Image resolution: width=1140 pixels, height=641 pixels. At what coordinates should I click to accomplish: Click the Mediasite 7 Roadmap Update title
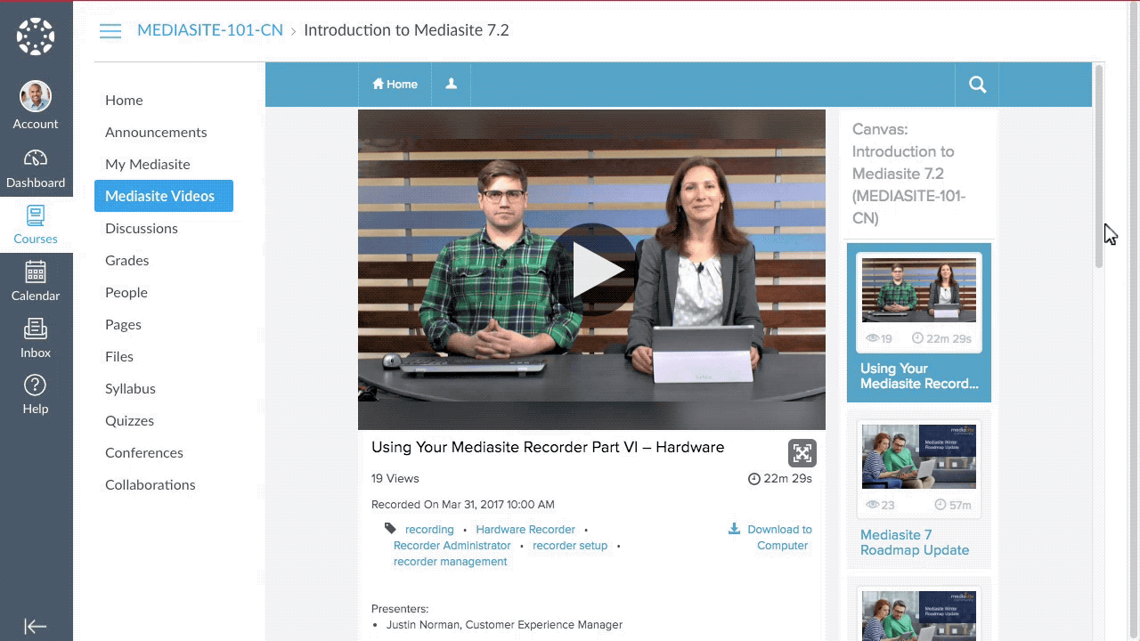(x=915, y=542)
